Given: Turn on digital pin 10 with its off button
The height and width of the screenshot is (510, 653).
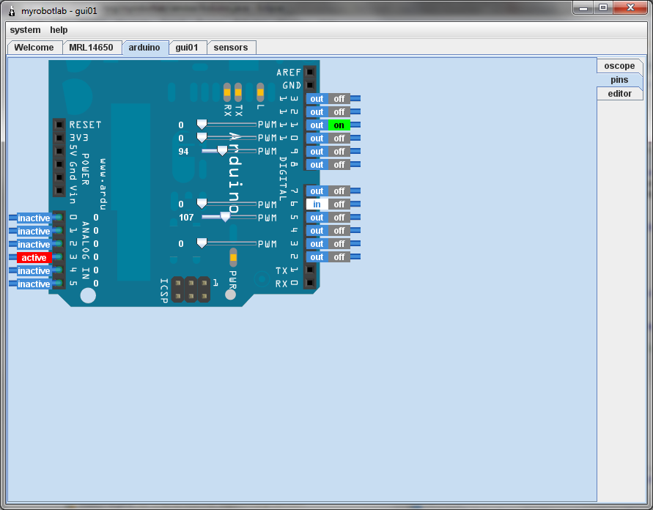Looking at the screenshot, I should [x=339, y=138].
